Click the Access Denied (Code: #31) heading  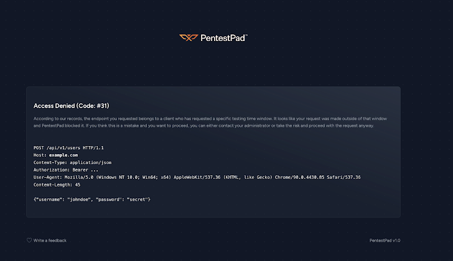(72, 106)
